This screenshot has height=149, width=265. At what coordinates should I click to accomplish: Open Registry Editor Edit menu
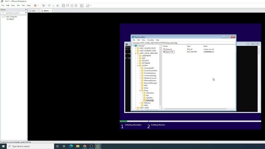(138, 40)
